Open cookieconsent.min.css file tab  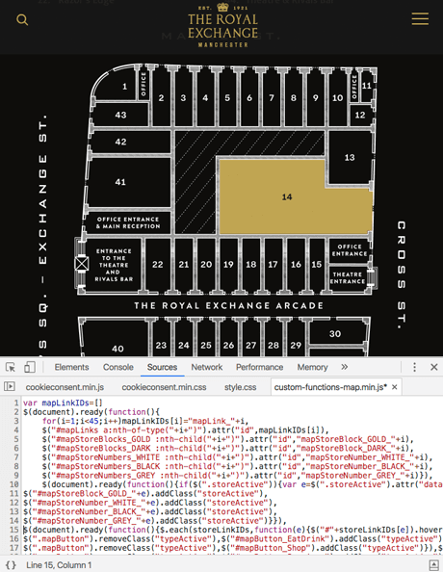coord(164,387)
